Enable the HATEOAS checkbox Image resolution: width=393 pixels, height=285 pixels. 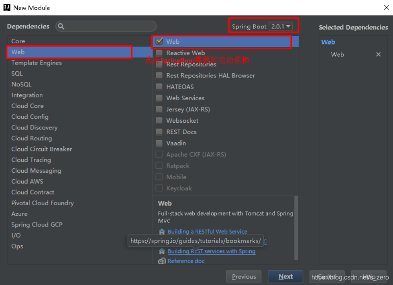pyautogui.click(x=159, y=87)
